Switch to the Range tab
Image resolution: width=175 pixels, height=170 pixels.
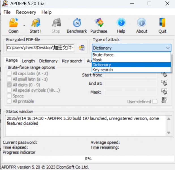point(12,60)
